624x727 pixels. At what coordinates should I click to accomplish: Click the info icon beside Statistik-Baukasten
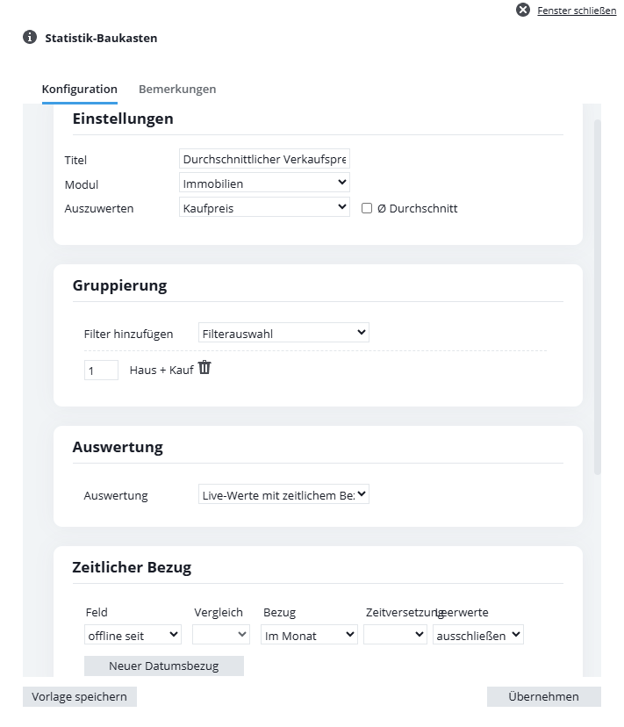30,37
